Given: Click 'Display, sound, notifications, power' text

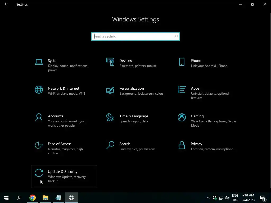Looking at the screenshot, I should pyautogui.click(x=68, y=68).
